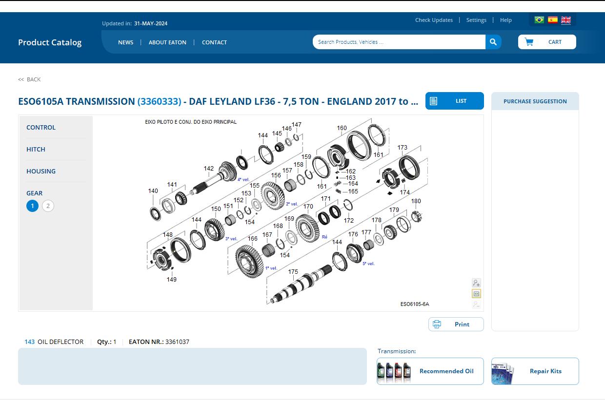Open Recommended Oil
The image size is (605, 400).
430,371
